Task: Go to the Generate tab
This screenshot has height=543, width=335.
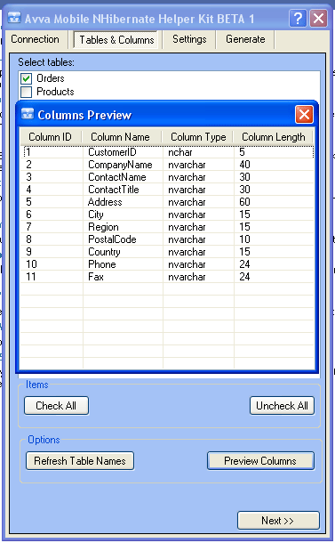Action: (x=245, y=39)
